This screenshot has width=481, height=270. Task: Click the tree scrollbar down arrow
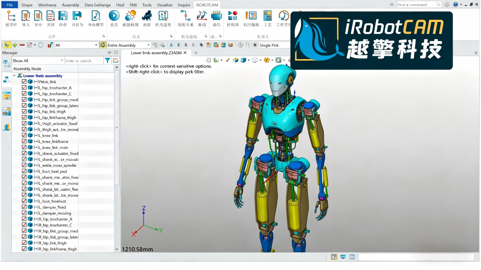(x=117, y=249)
